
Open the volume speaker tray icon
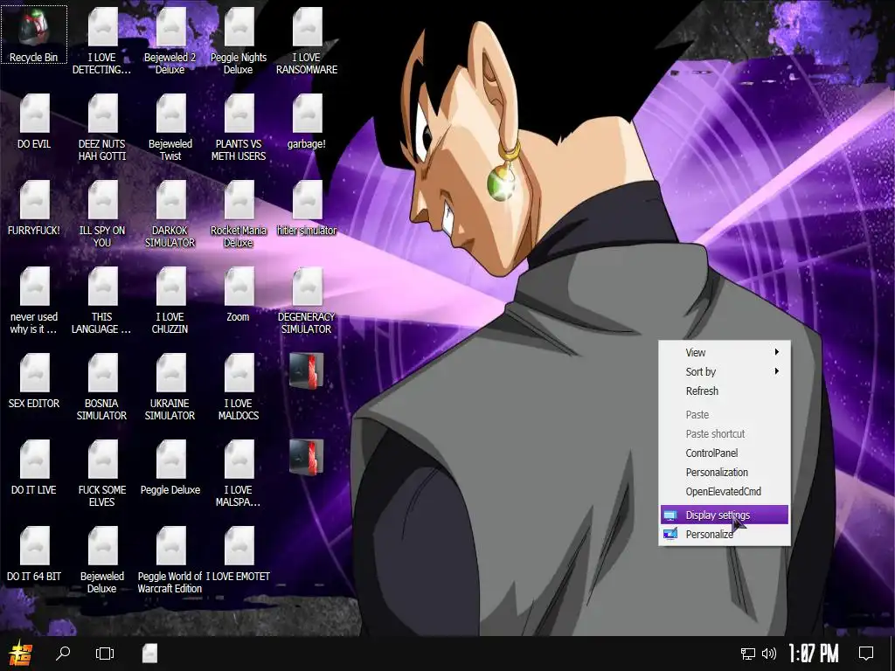tap(769, 654)
